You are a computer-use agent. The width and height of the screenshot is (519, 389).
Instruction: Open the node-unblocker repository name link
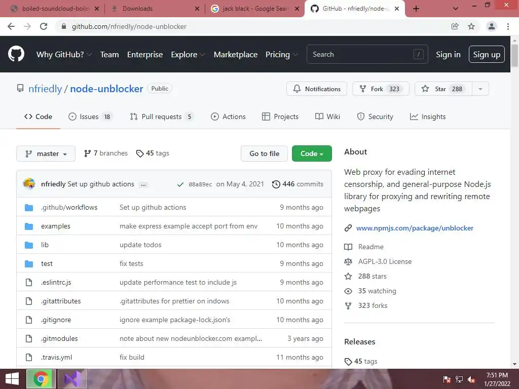click(106, 89)
